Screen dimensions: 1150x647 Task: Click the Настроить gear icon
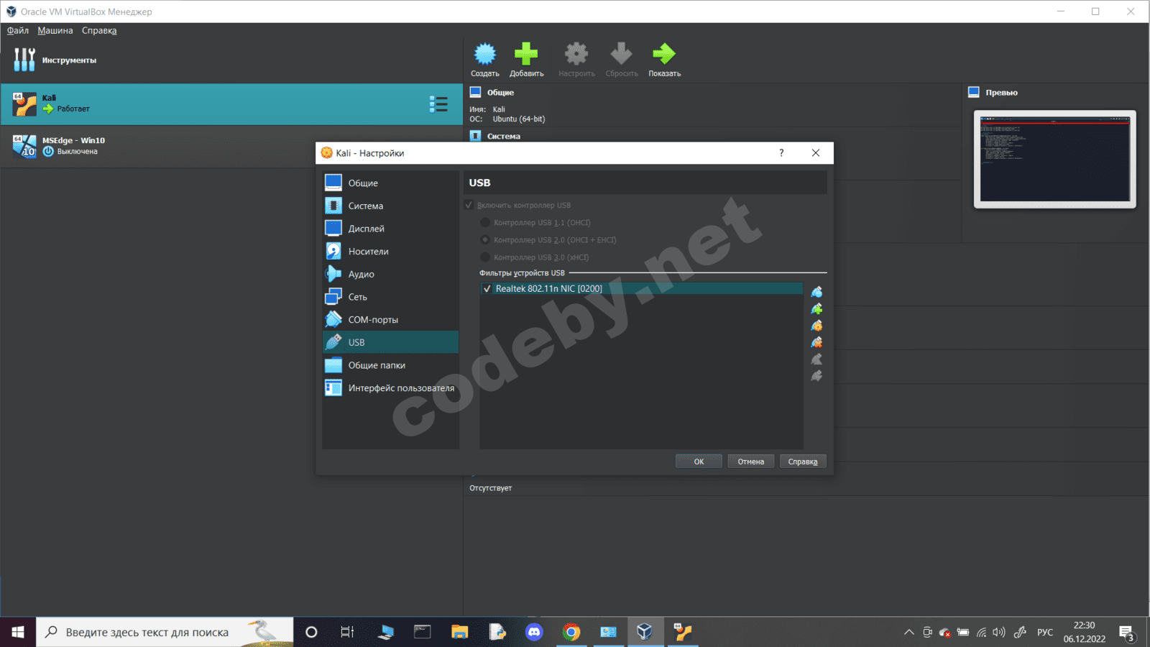[576, 54]
